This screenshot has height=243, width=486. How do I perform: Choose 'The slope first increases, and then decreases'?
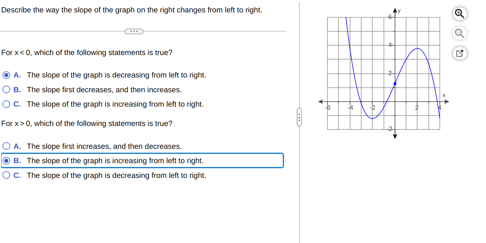[x=6, y=146]
